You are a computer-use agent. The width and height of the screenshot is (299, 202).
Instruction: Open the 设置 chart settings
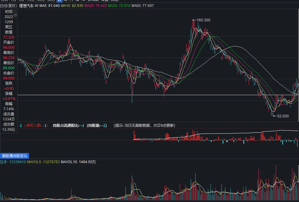(x=105, y=1)
